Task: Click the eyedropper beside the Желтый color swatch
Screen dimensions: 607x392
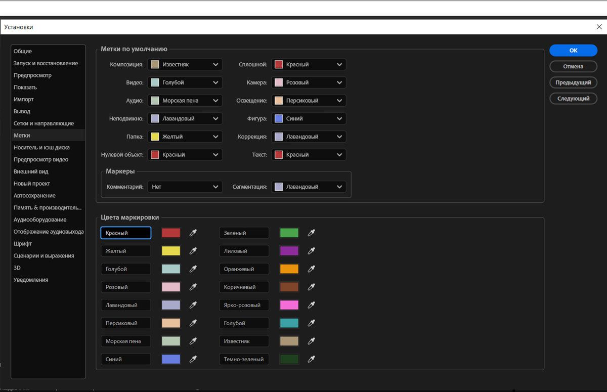Action: [193, 251]
